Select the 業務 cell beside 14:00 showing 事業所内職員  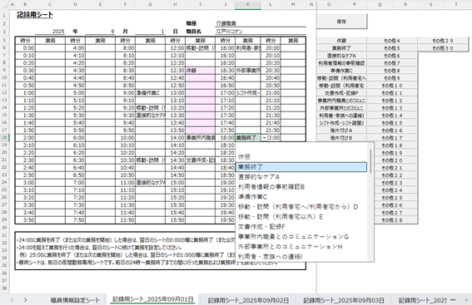pyautogui.click(x=200, y=138)
